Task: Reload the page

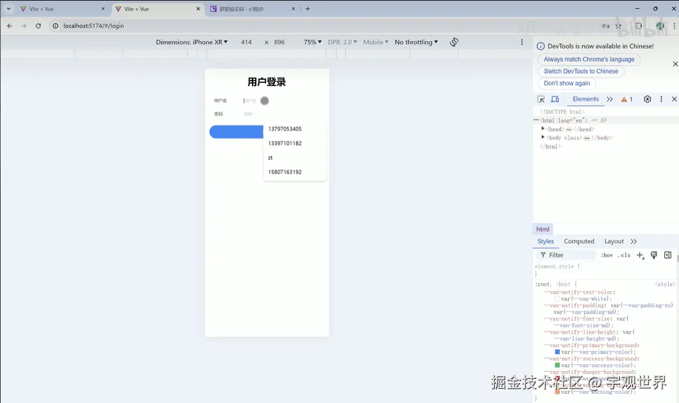Action: (38, 26)
